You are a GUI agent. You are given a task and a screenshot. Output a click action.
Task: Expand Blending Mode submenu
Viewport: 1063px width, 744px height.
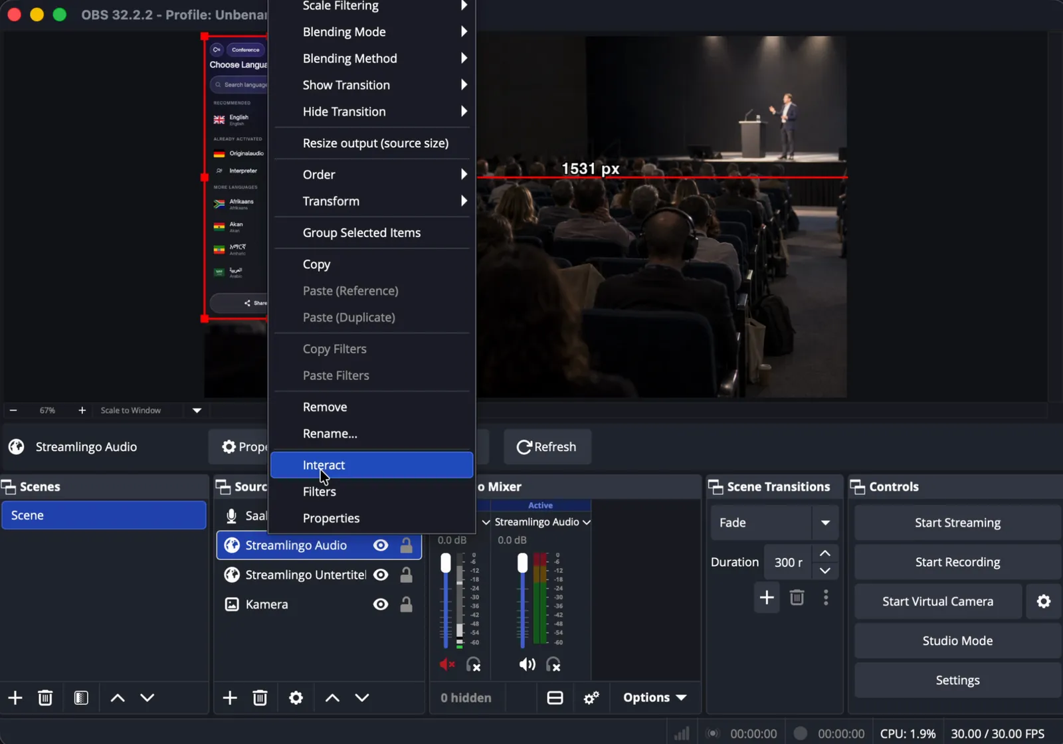[372, 32]
